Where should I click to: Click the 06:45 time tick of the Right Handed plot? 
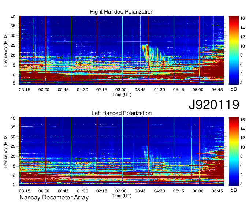tap(217, 90)
